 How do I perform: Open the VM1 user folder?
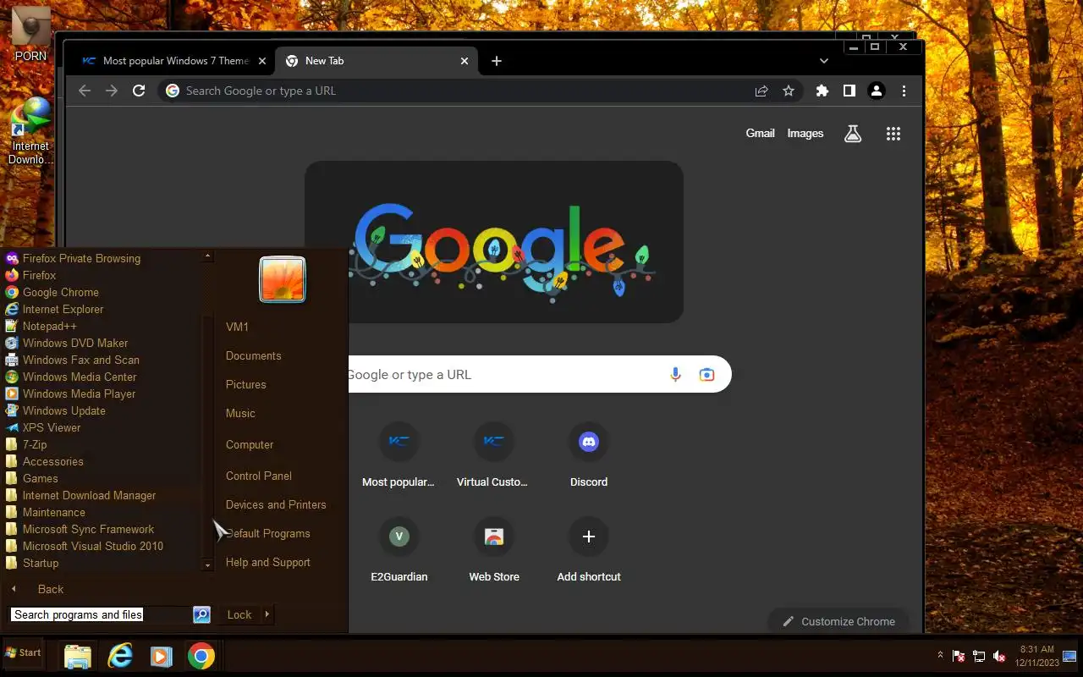237,327
